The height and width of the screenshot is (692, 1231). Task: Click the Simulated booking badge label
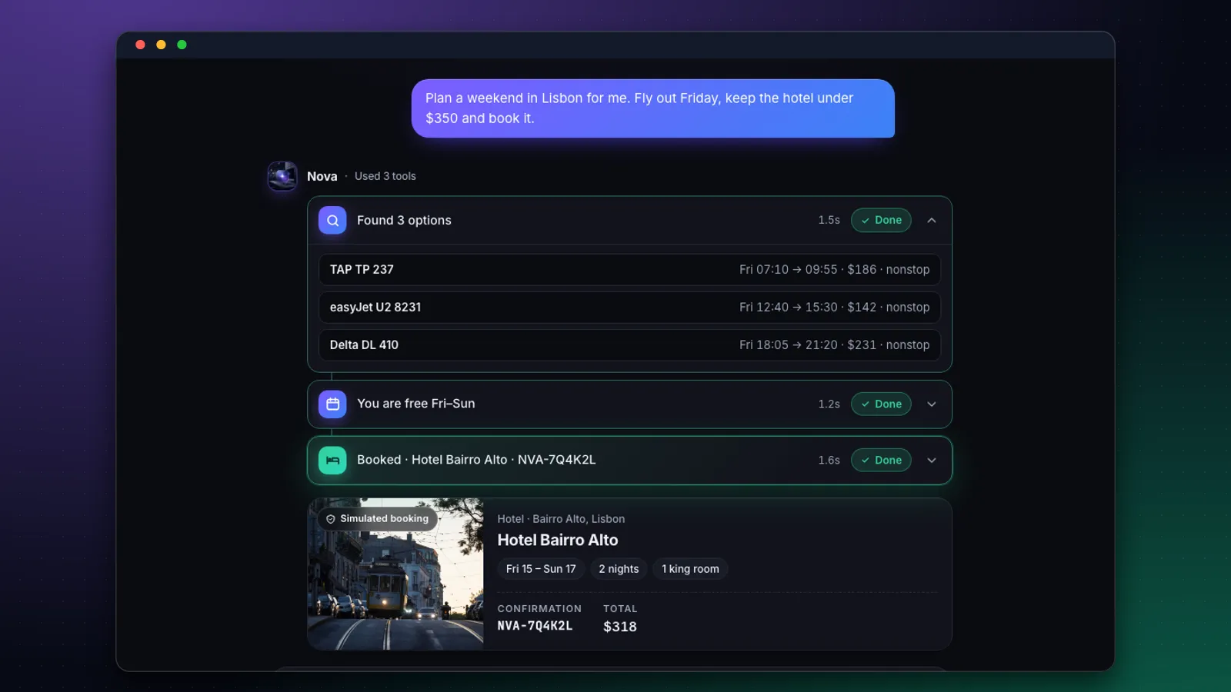click(385, 519)
